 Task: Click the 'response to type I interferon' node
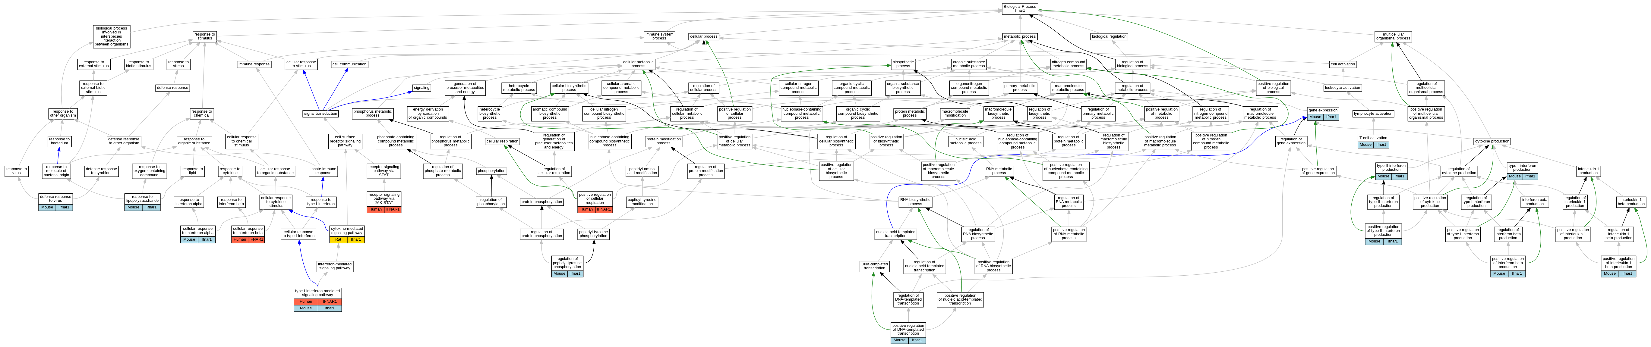321,202
